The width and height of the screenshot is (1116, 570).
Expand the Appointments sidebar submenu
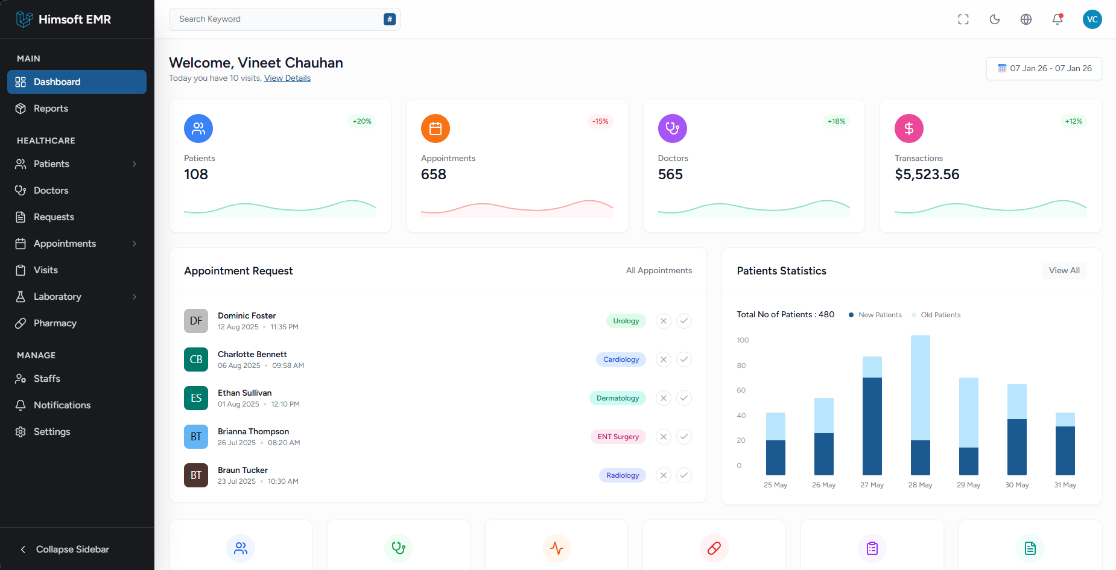click(135, 244)
